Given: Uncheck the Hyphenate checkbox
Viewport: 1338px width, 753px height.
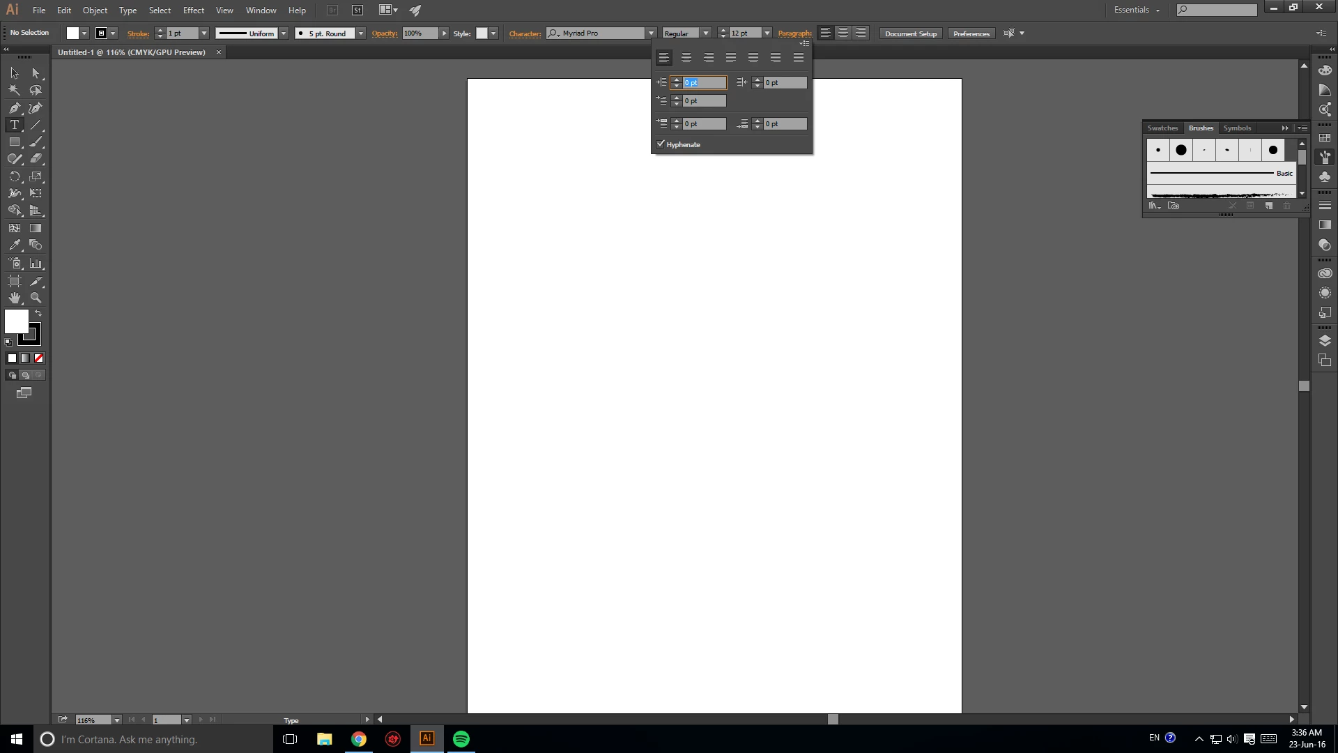Looking at the screenshot, I should [x=661, y=144].
